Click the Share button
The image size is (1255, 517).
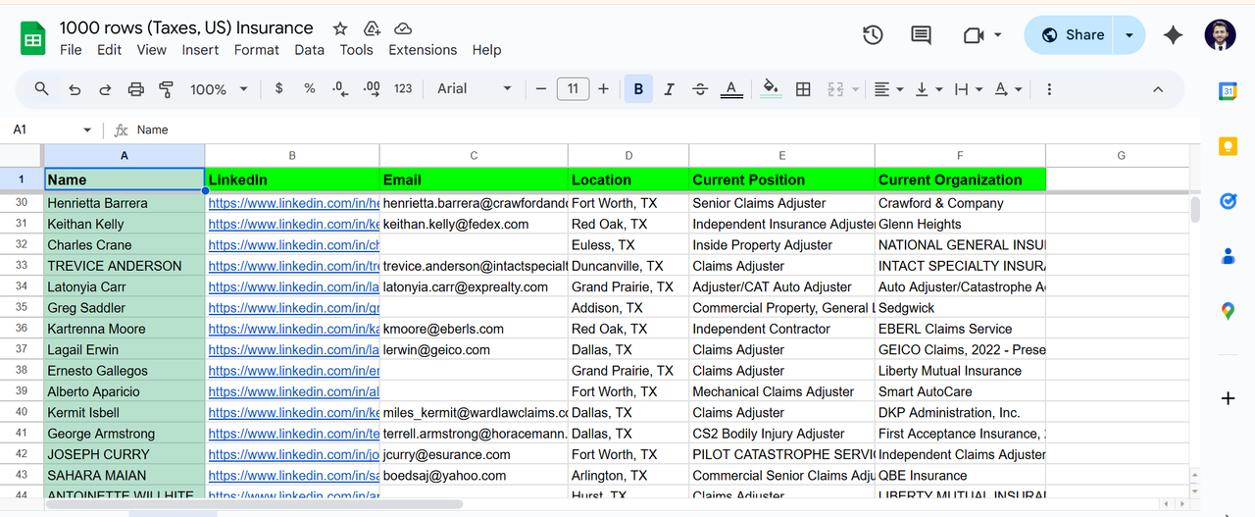pyautogui.click(x=1072, y=35)
